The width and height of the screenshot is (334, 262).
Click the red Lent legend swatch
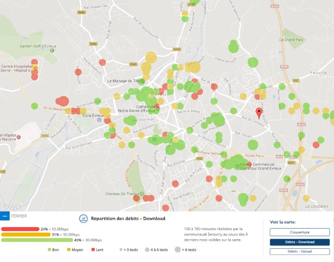point(94,250)
